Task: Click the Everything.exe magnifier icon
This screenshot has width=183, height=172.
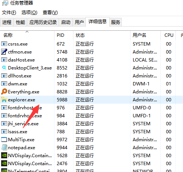Action: tap(4, 92)
